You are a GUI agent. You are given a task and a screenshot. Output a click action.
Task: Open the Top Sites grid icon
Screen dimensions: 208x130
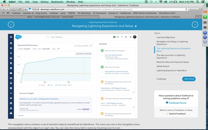click(8, 13)
